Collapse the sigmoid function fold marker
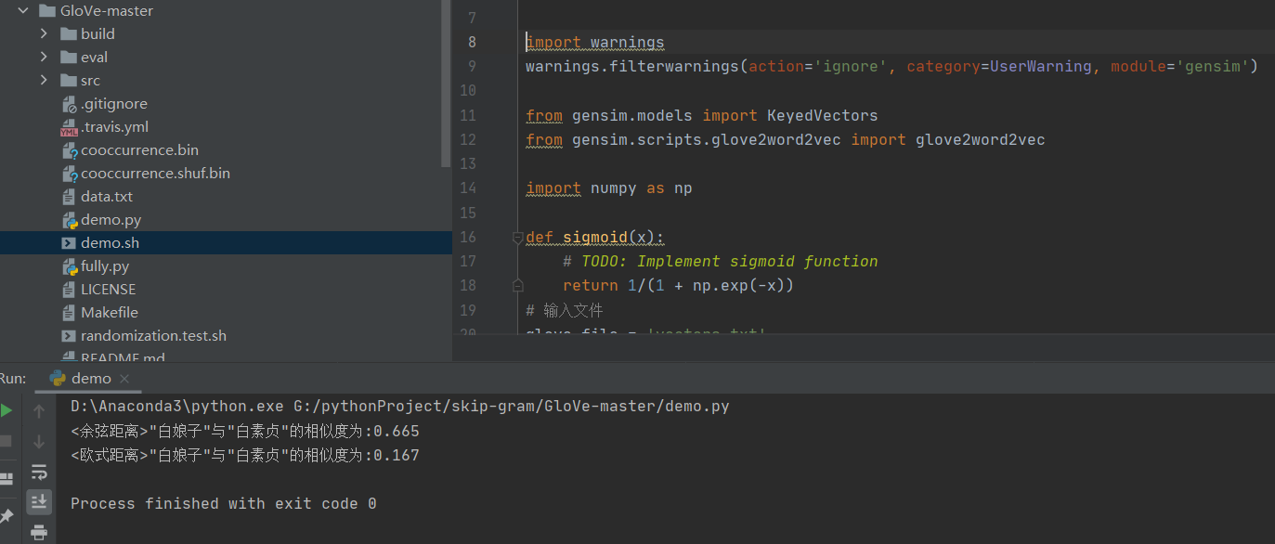The width and height of the screenshot is (1275, 544). click(x=517, y=238)
